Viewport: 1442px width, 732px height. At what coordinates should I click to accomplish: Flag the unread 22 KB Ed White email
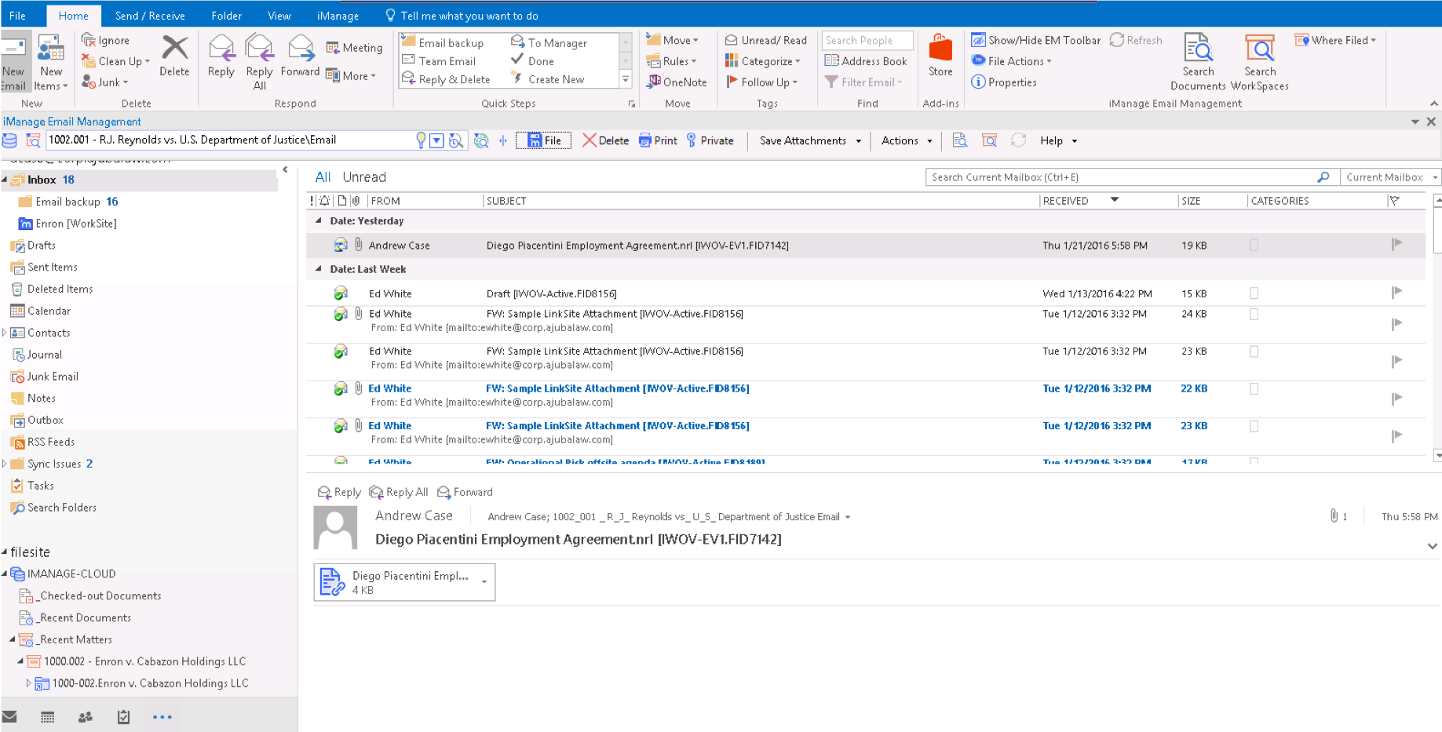[x=1396, y=399]
